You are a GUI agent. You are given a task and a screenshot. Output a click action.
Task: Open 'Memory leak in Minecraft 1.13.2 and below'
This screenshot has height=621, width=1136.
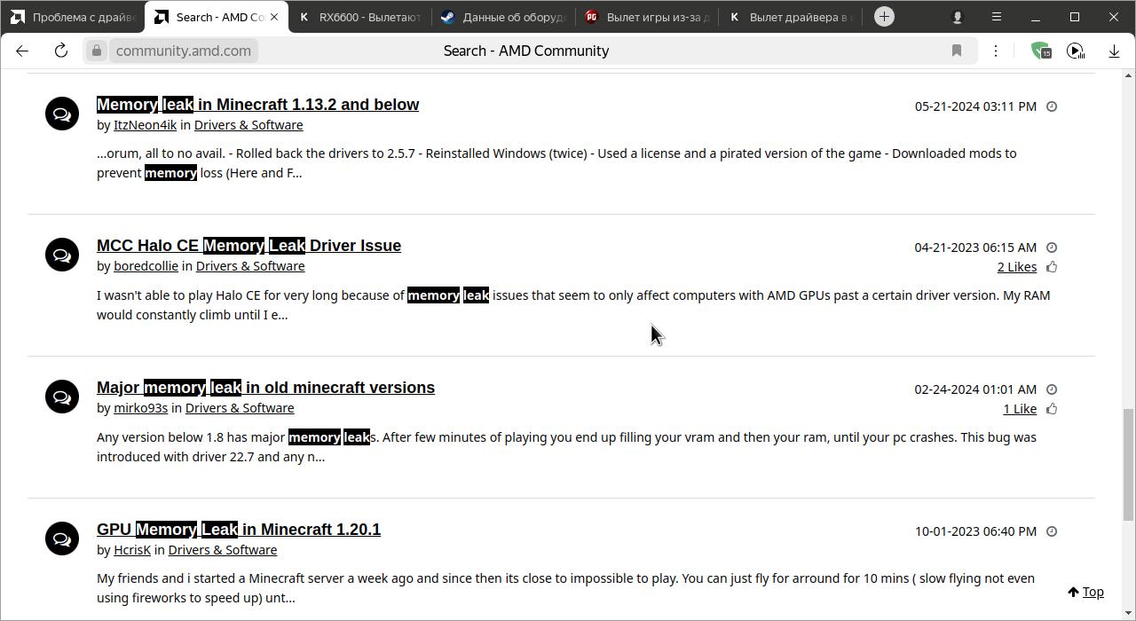point(257,105)
